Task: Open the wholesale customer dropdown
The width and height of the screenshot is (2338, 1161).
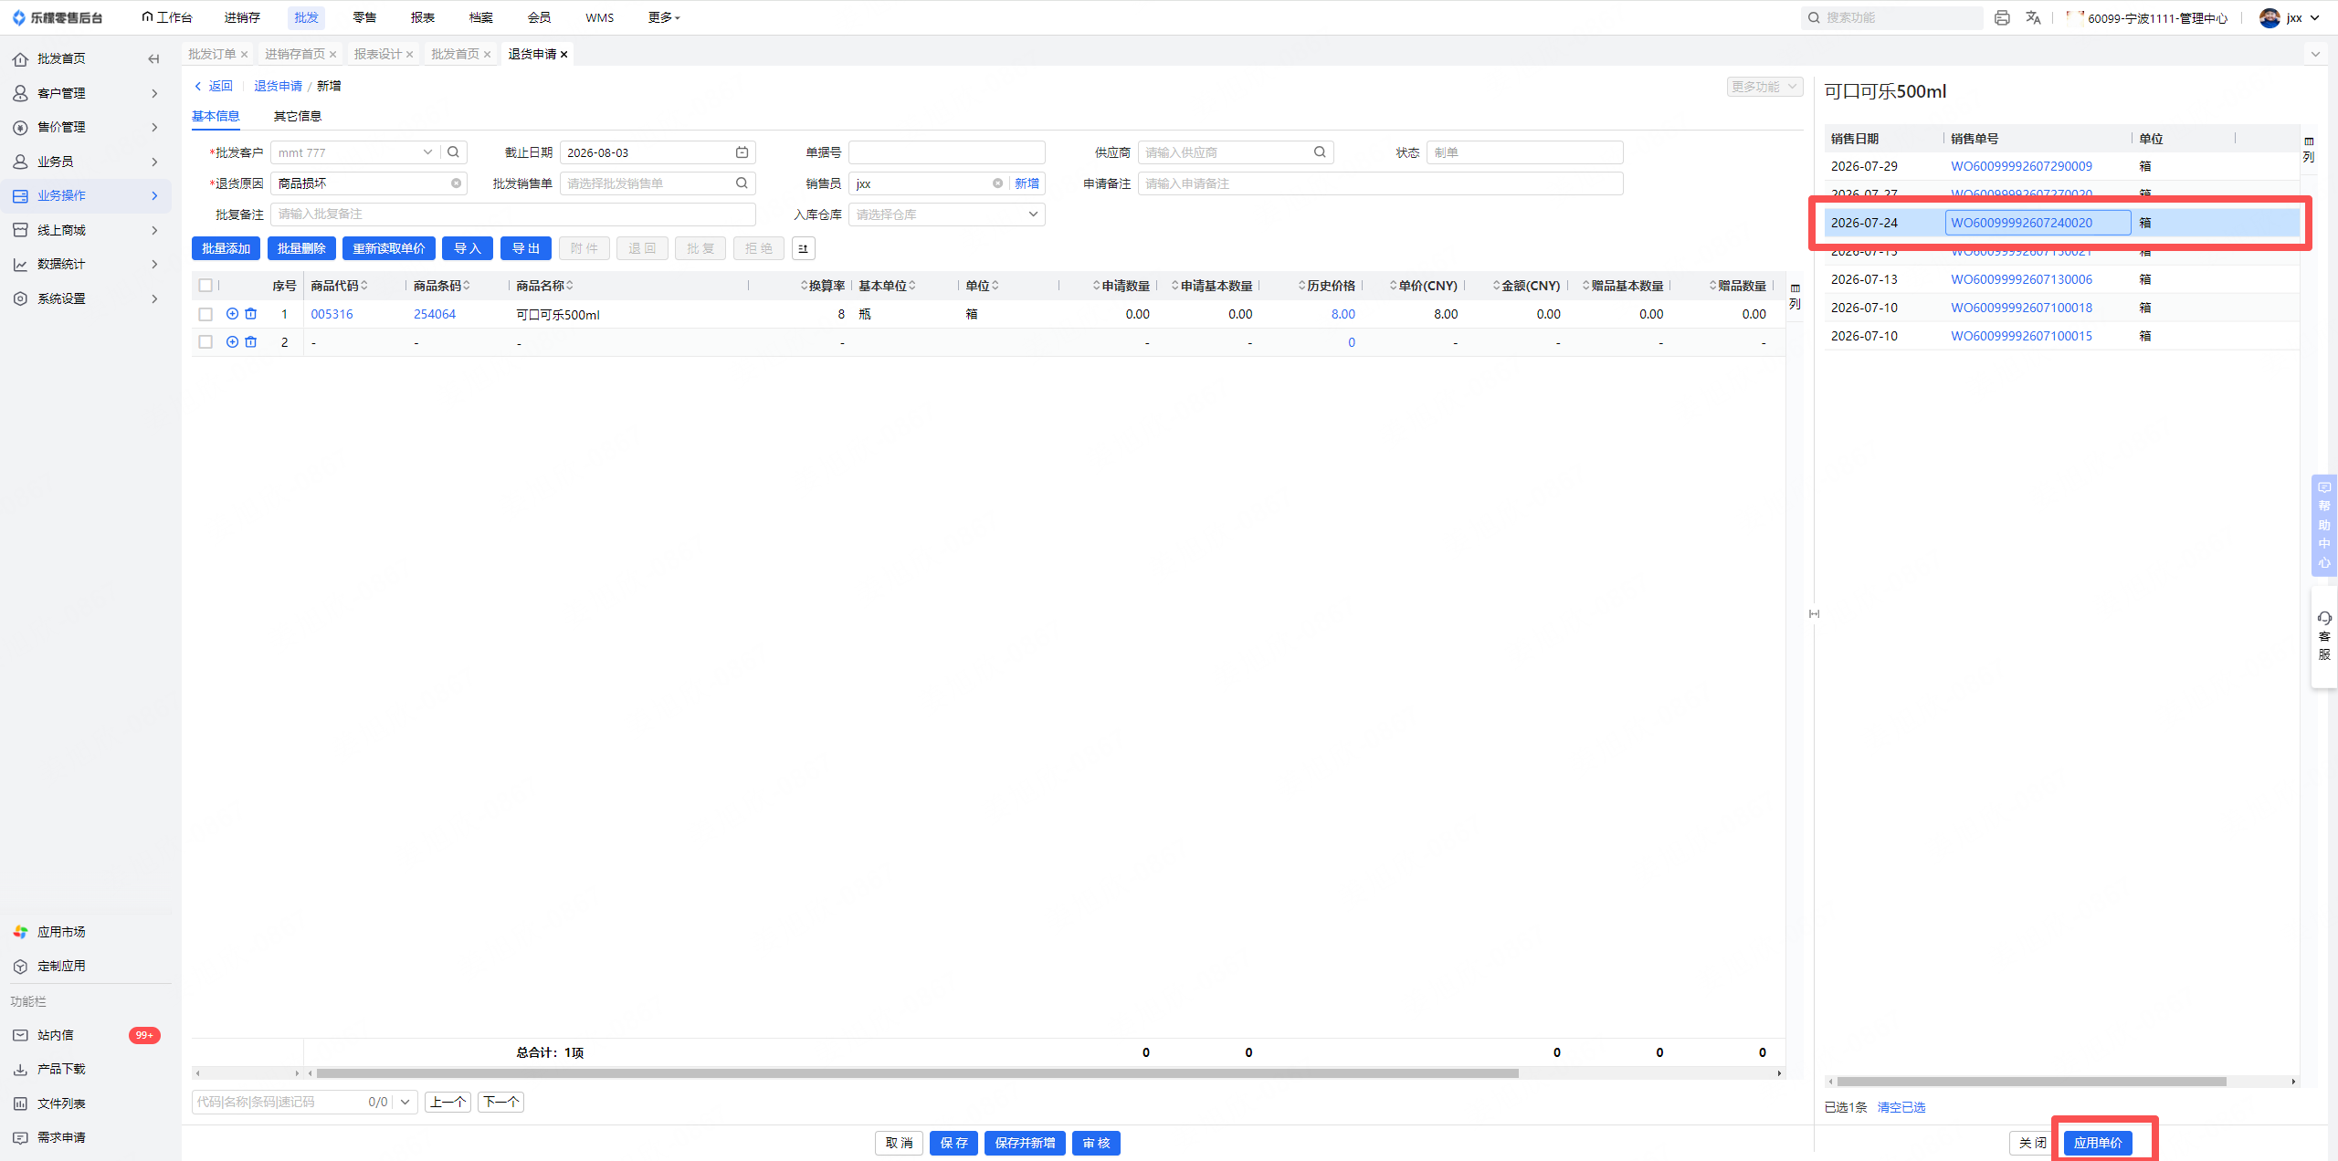Action: (x=427, y=152)
